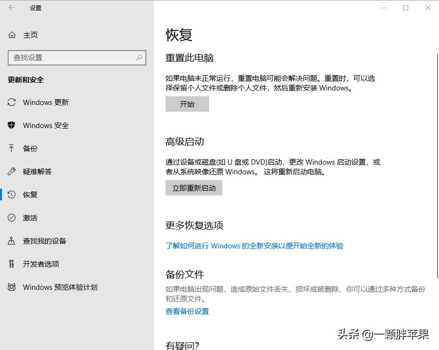Image resolution: width=439 pixels, height=350 pixels.
Task: Click the back arrow at top left
Action: (11, 8)
